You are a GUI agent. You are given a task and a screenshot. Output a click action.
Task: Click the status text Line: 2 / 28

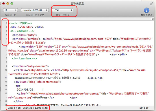pyautogui.click(x=14, y=108)
